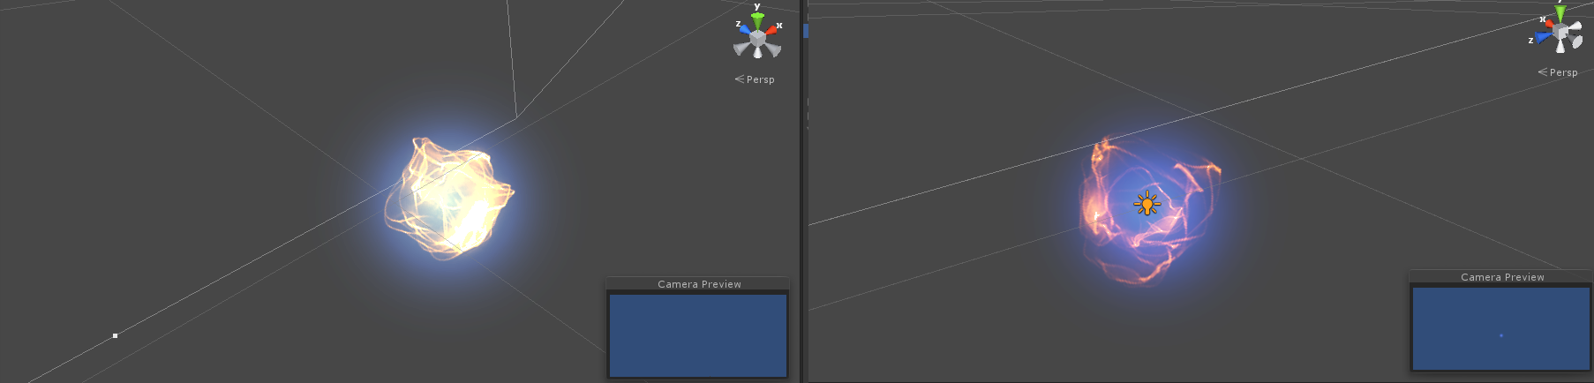This screenshot has width=1594, height=383.
Task: Click the blue Z axis cone in left gizmo
Action: pyautogui.click(x=744, y=30)
